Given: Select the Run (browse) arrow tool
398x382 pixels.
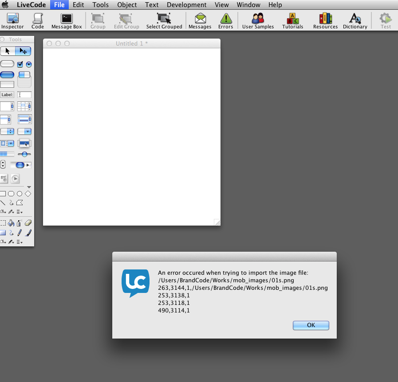Looking at the screenshot, I should point(8,51).
